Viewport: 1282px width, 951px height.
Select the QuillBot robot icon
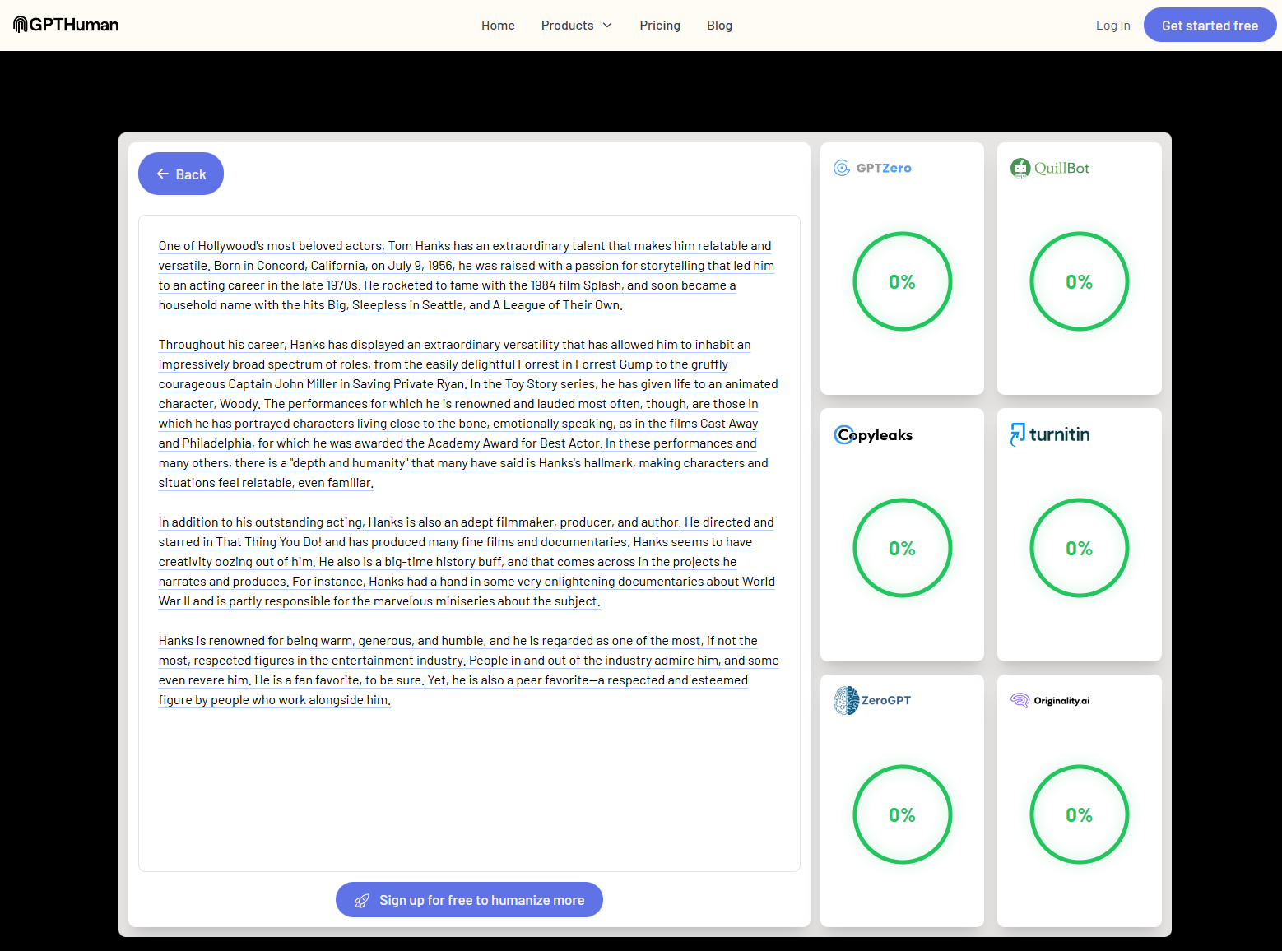pyautogui.click(x=1021, y=167)
